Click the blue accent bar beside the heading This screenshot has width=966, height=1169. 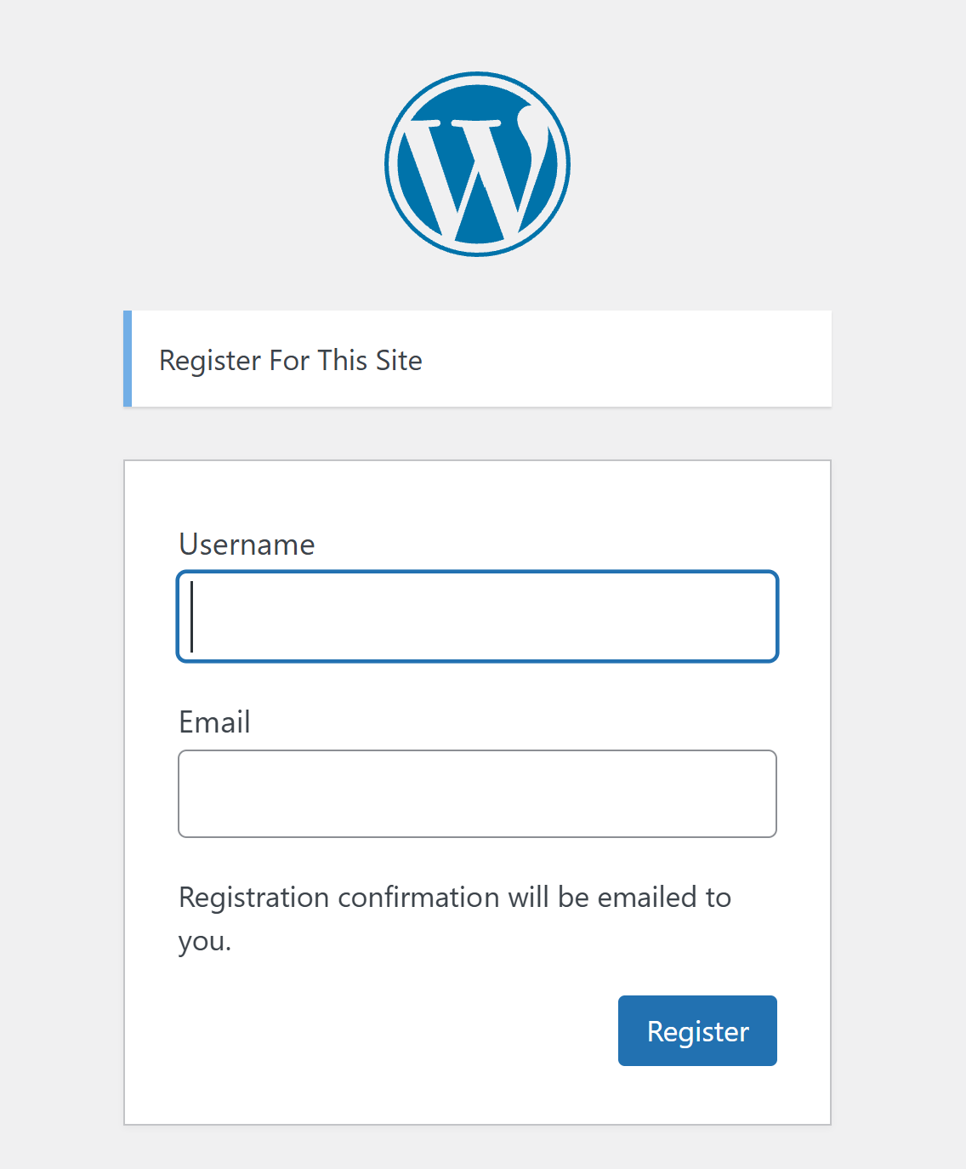pos(128,358)
